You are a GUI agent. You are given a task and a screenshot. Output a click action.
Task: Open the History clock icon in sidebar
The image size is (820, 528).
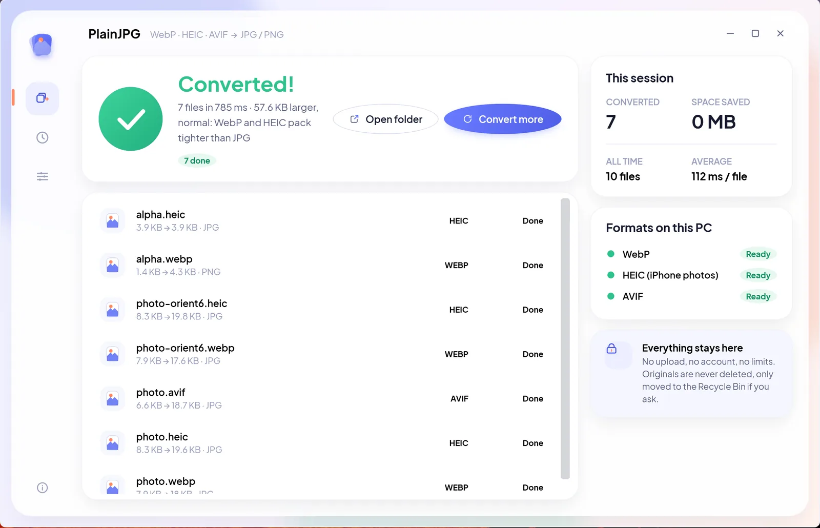[x=43, y=137]
